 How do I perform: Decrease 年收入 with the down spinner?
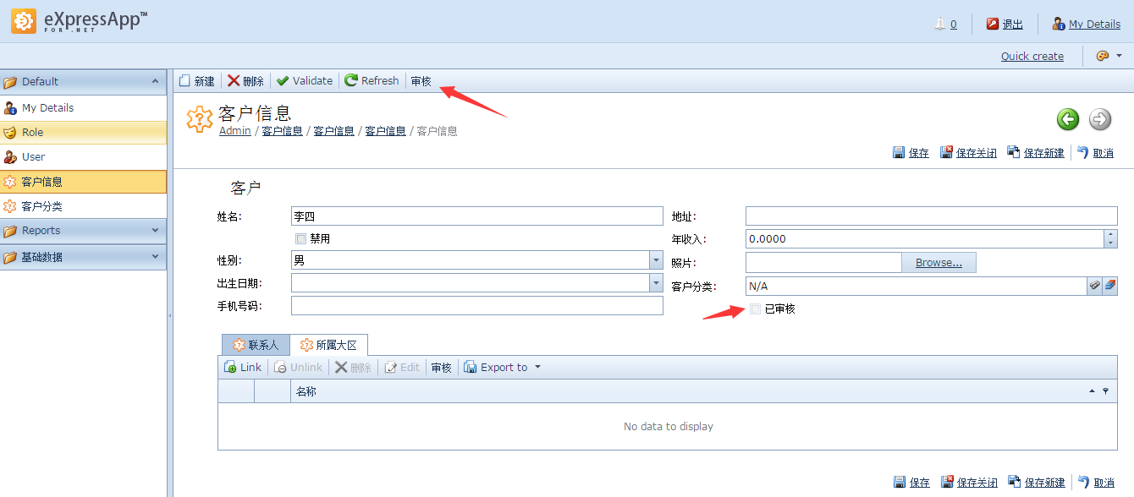(1111, 243)
